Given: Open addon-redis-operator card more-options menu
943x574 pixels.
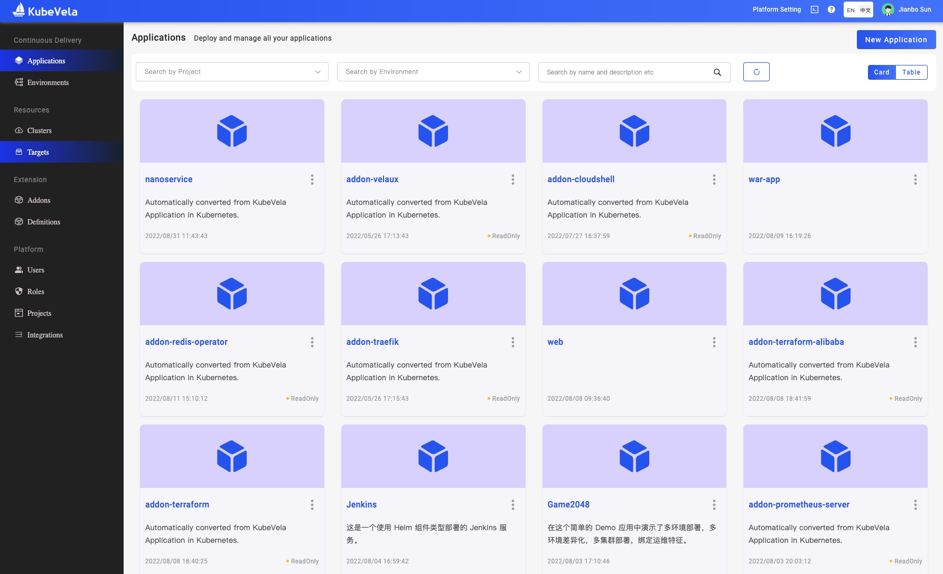Looking at the screenshot, I should pyautogui.click(x=312, y=342).
